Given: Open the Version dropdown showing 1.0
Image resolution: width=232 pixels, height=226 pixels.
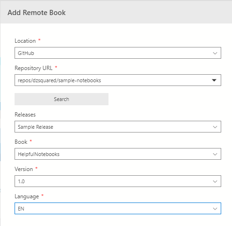Looking at the screenshot, I should point(118,181).
